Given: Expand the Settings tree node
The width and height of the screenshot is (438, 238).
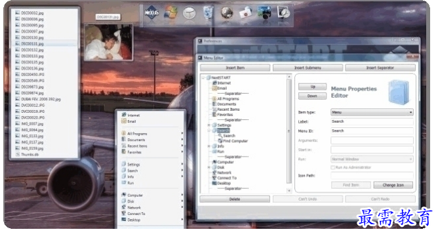Looking at the screenshot, I should click(x=209, y=125).
